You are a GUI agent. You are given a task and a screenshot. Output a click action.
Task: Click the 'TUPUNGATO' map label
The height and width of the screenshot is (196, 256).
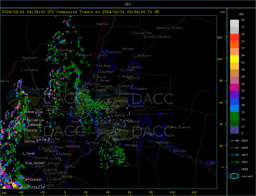click(x=51, y=151)
